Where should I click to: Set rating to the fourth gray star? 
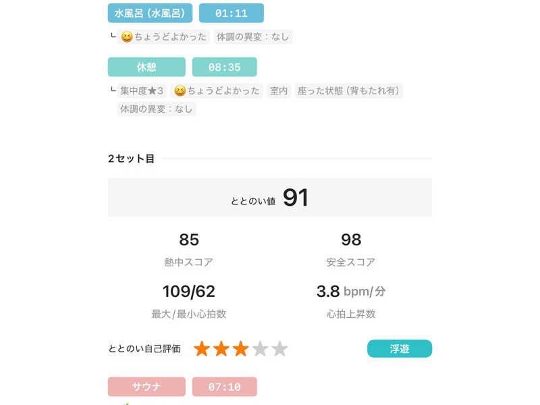(x=261, y=348)
